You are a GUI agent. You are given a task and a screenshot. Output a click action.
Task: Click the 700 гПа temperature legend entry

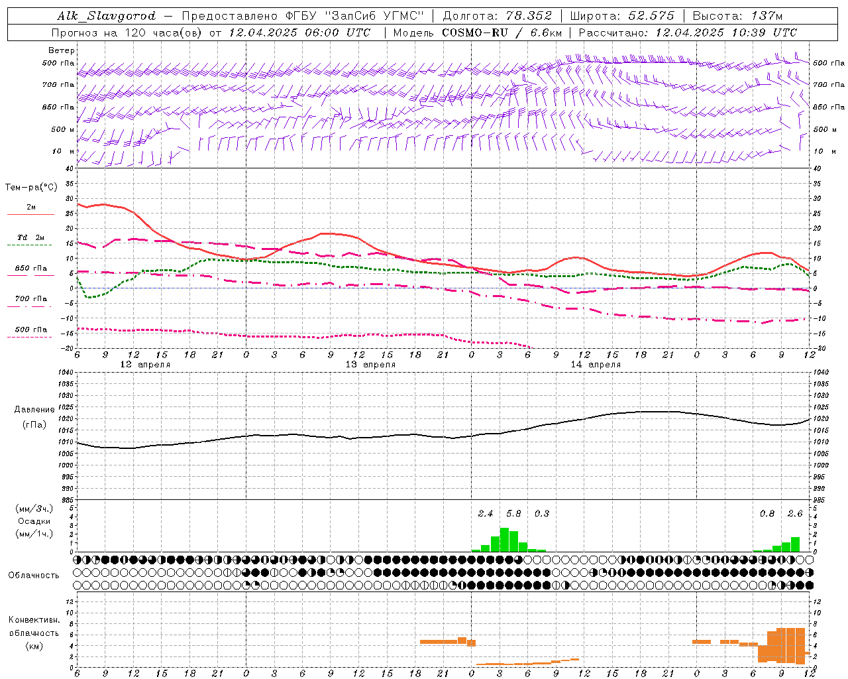click(x=31, y=299)
